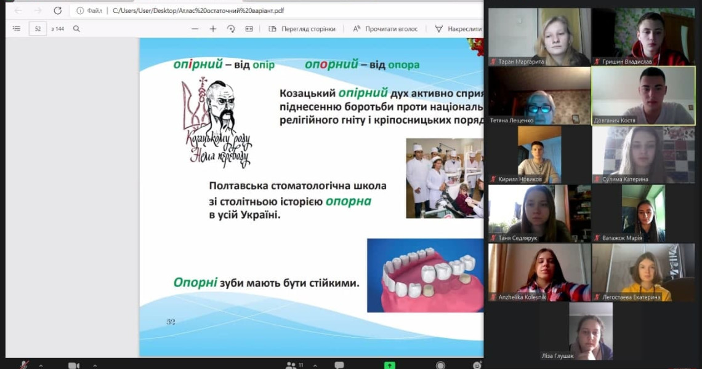Click muted mic icon next to Anzhelika Kolesnik

493,297
